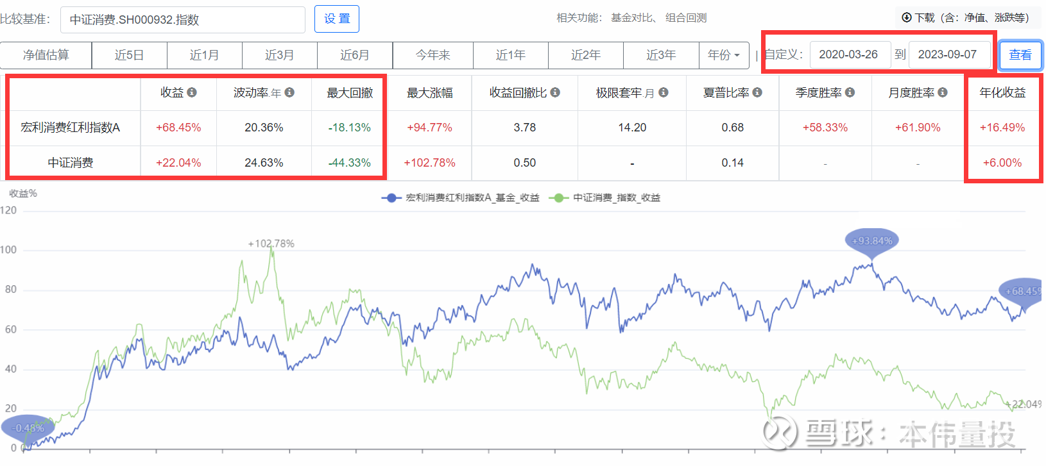Viewport: 1046px width, 466px height.
Task: Click the 宏利消费红利指数A row label
Action: click(71, 128)
